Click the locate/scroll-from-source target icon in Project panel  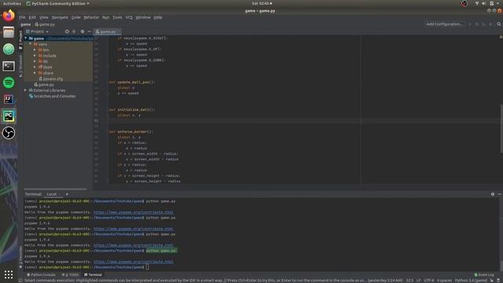(x=67, y=31)
